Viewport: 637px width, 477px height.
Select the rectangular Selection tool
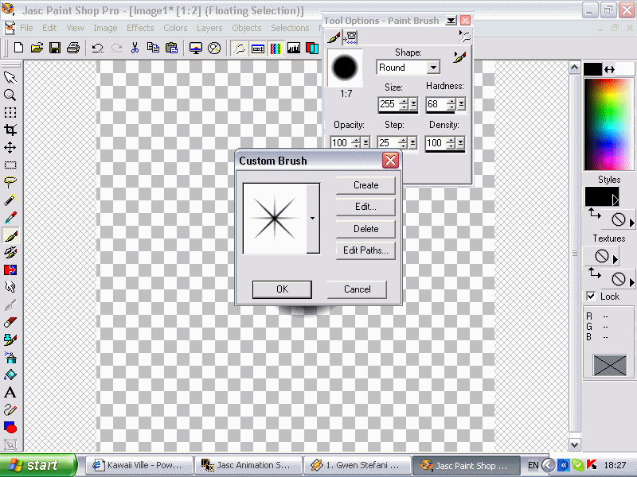click(x=10, y=165)
